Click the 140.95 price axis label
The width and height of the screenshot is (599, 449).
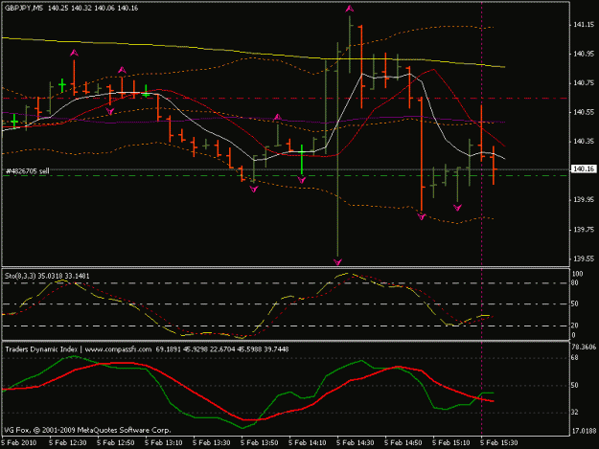point(584,54)
